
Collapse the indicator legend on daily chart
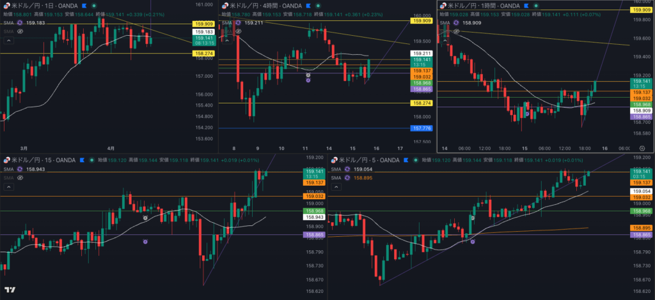tap(8, 39)
